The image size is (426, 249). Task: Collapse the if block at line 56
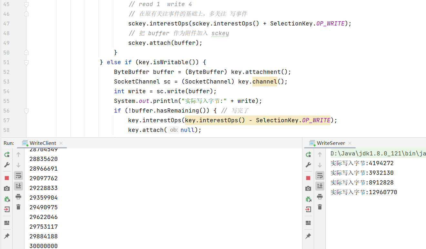pos(26,111)
